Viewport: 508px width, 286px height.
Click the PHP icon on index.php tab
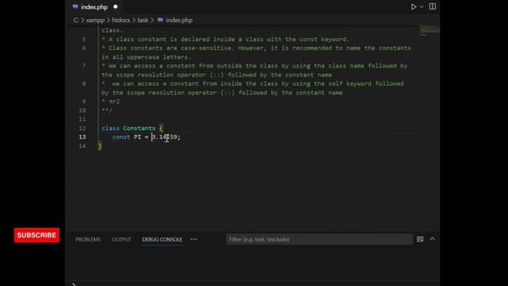coord(75,6)
